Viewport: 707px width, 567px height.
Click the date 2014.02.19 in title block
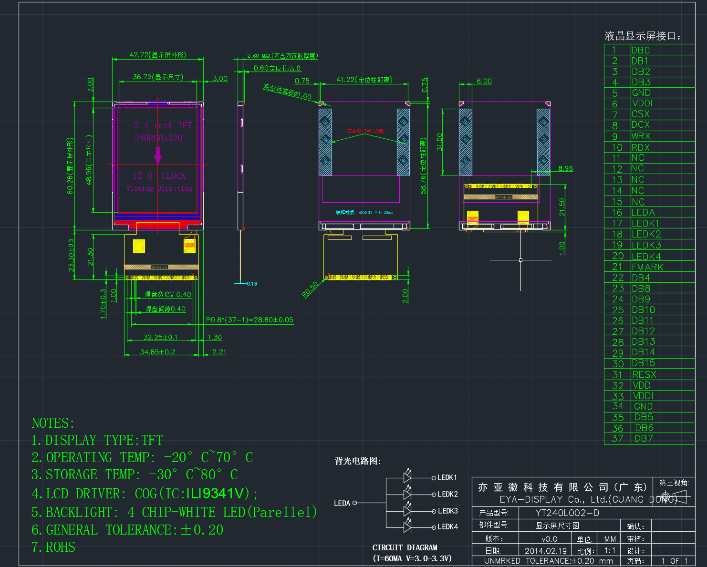coord(546,551)
